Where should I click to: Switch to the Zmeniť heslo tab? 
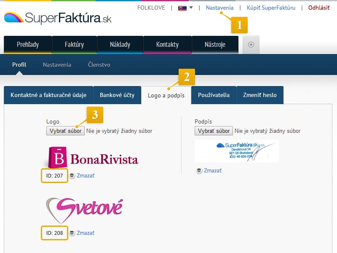pyautogui.click(x=260, y=95)
